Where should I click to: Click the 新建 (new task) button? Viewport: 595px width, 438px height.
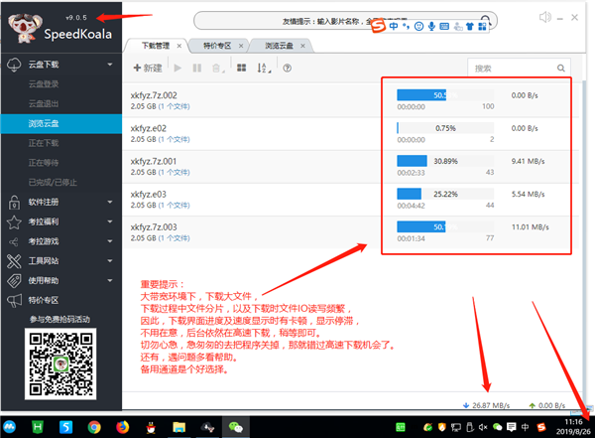click(147, 68)
